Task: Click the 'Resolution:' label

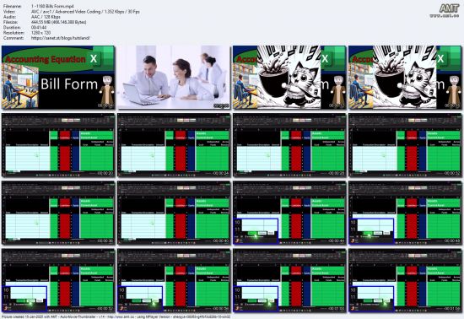Action: [13, 33]
